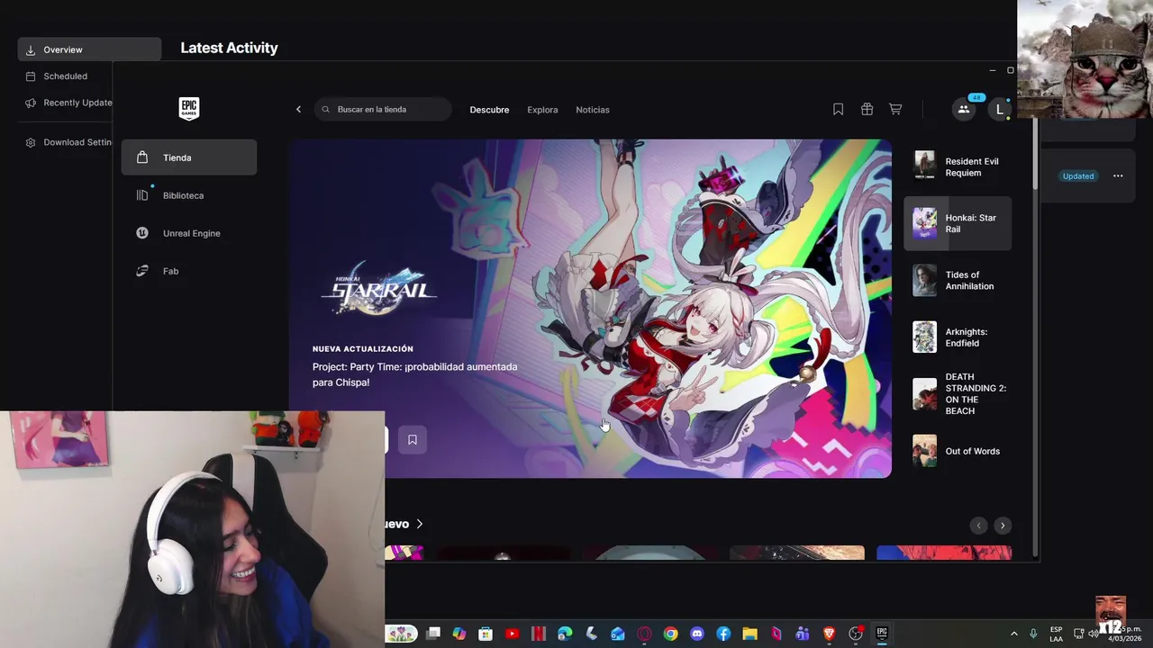The height and width of the screenshot is (648, 1153).
Task: Open Scheduled in background window
Action: pyautogui.click(x=65, y=76)
